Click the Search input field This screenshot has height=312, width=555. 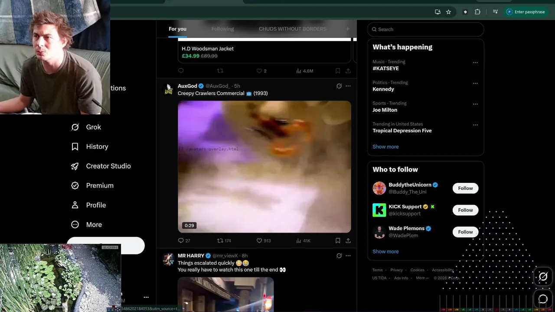[x=425, y=29]
